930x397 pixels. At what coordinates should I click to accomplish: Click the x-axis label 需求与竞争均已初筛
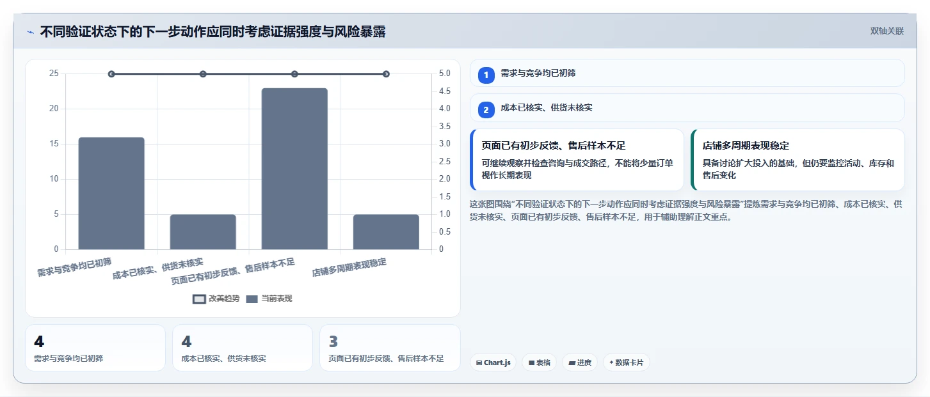click(x=74, y=267)
